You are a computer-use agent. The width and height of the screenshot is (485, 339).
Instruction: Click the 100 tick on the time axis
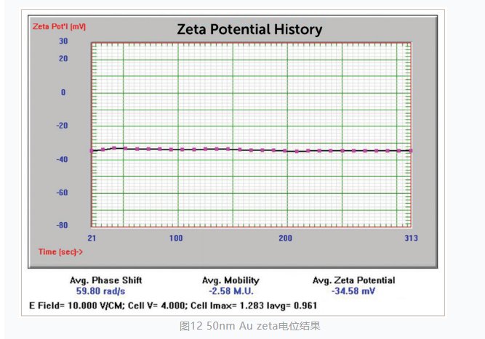[x=175, y=238]
